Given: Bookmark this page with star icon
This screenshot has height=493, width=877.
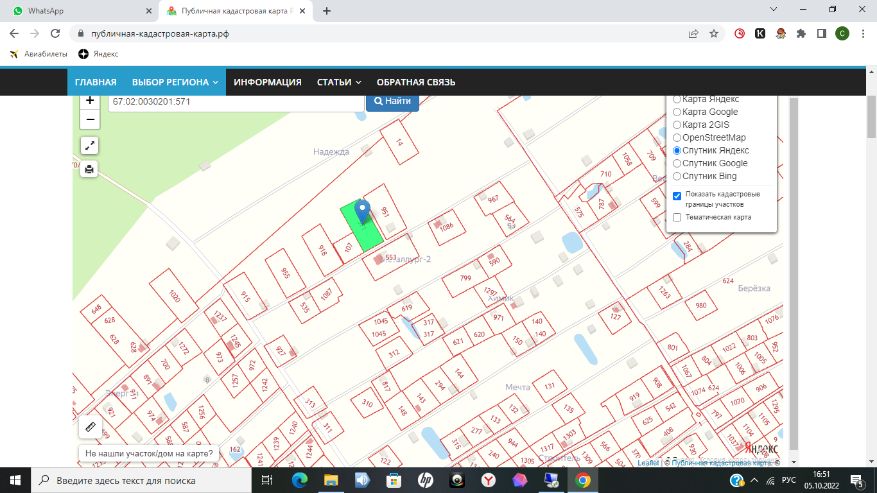Looking at the screenshot, I should click(713, 33).
